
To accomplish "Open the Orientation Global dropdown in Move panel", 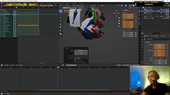I will point(81,58).
